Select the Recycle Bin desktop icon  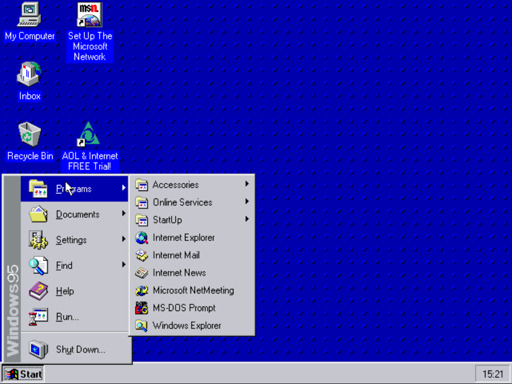(29, 134)
